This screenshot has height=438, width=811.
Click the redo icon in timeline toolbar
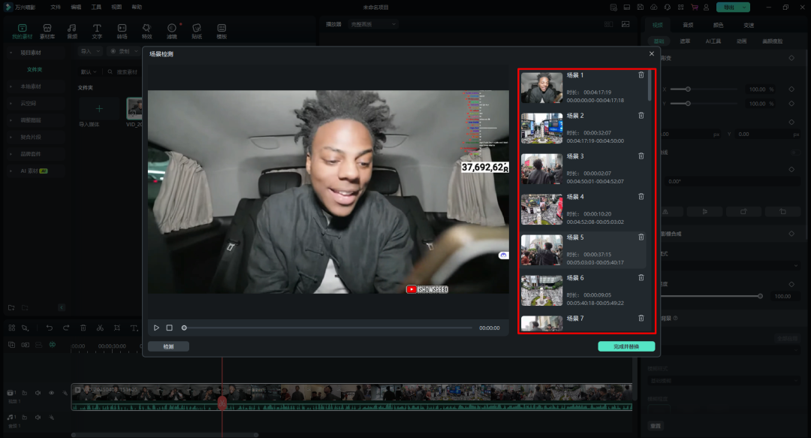coord(66,328)
